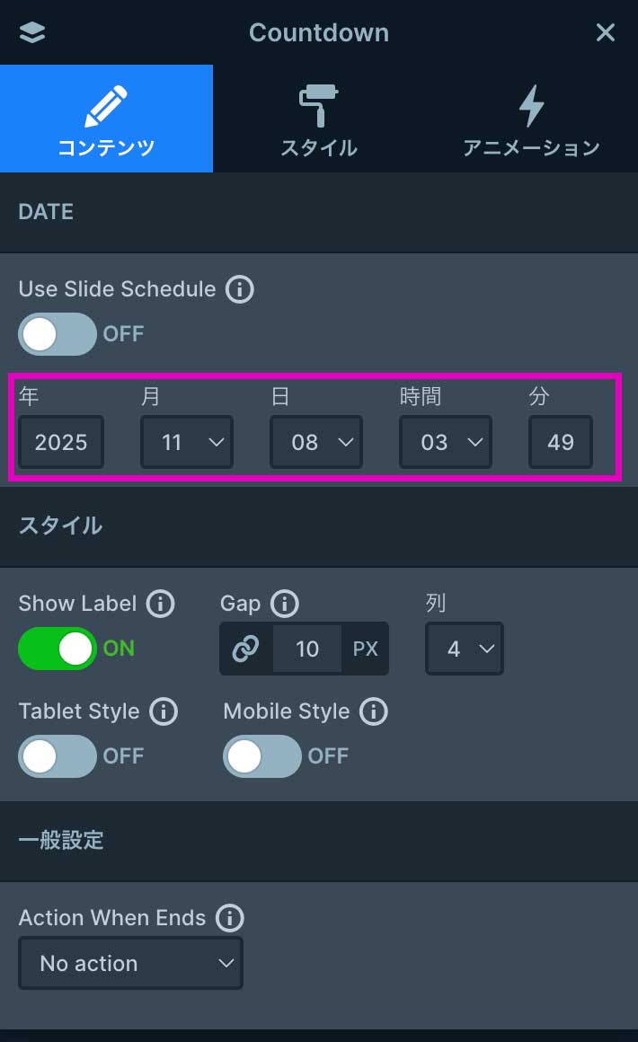This screenshot has width=638, height=1042.
Task: Click the info icon next to Show Label
Action: tap(160, 604)
